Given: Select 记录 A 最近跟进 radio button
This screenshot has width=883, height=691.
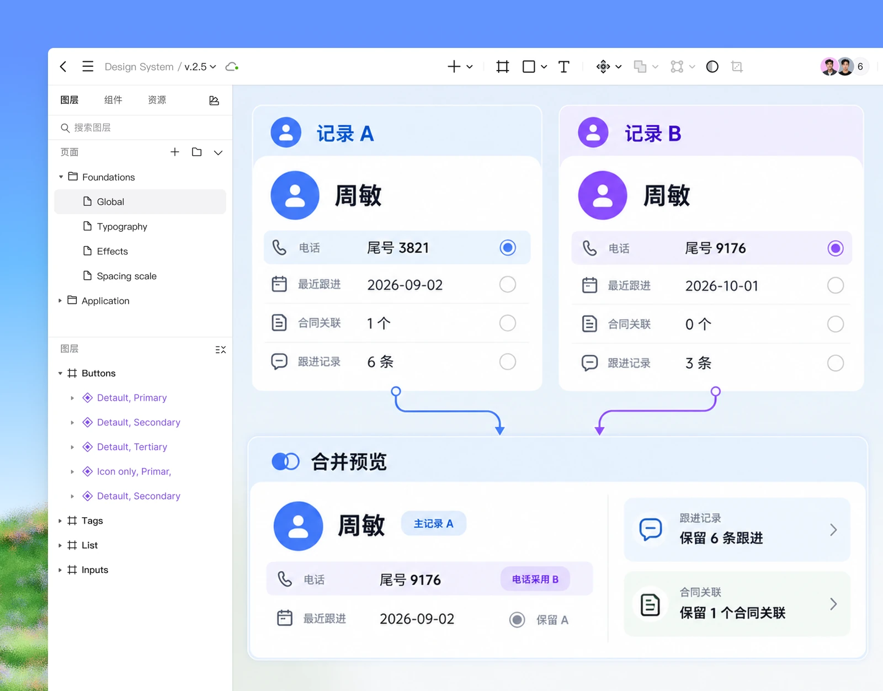Looking at the screenshot, I should click(x=508, y=285).
